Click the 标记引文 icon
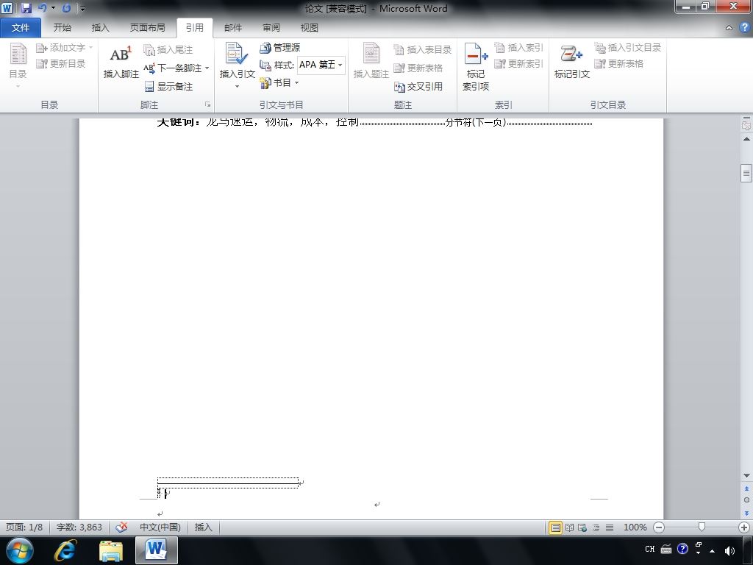 [x=571, y=61]
